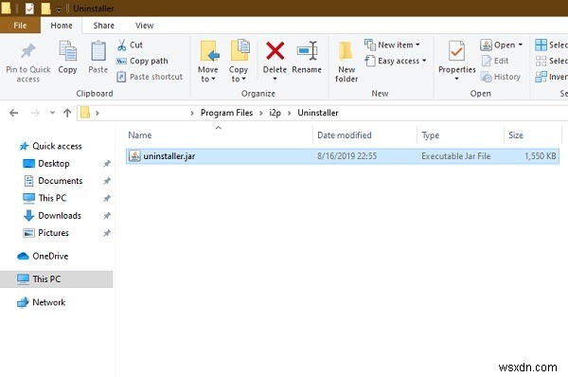The image size is (568, 377).
Task: Sort by the Type column header
Action: coord(431,135)
